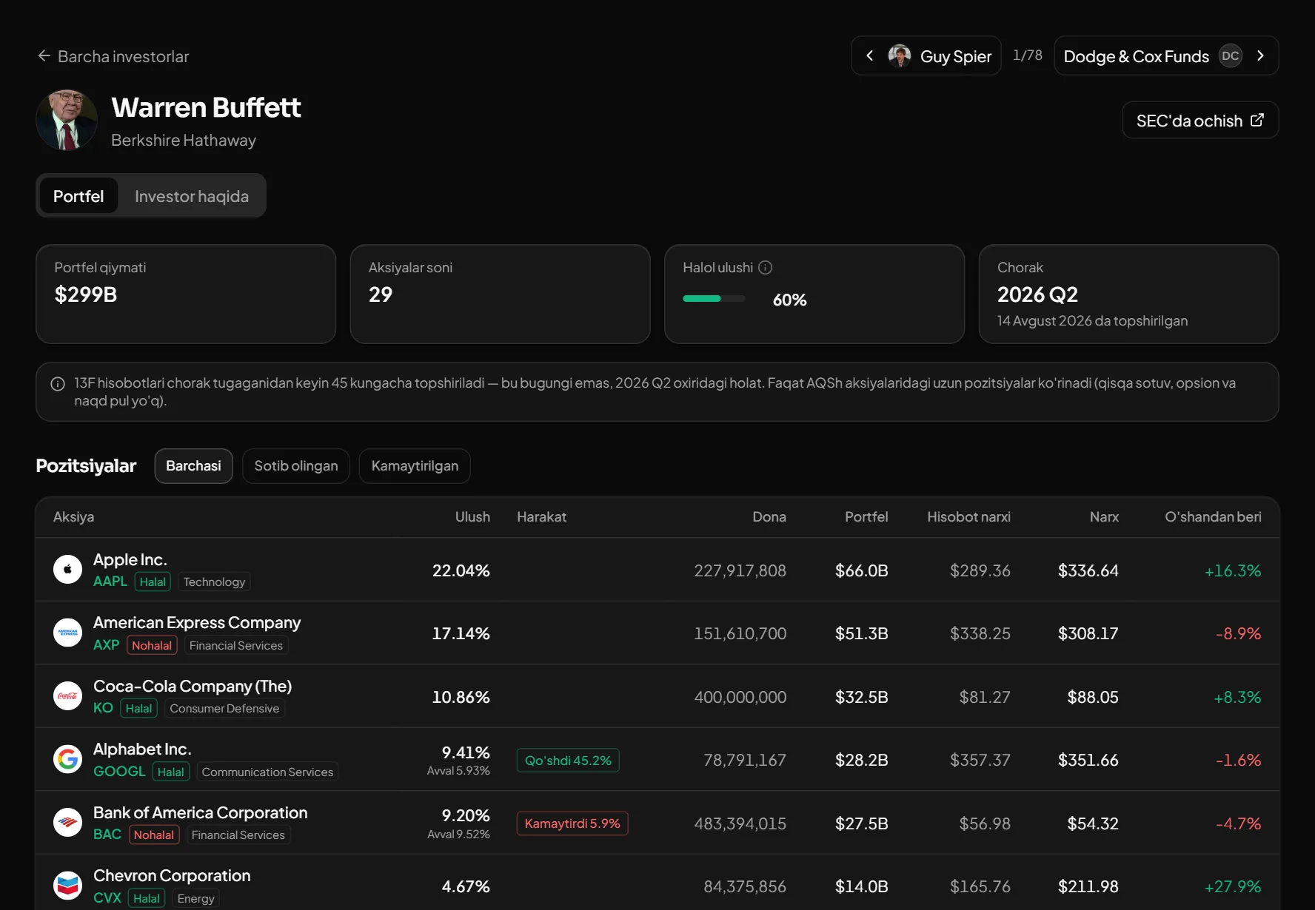Click the Qo'shdi 45.2% badge

pyautogui.click(x=568, y=761)
